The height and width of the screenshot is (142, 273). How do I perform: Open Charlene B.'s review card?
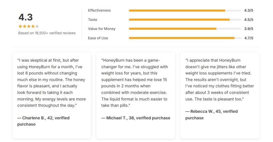[x=52, y=95]
